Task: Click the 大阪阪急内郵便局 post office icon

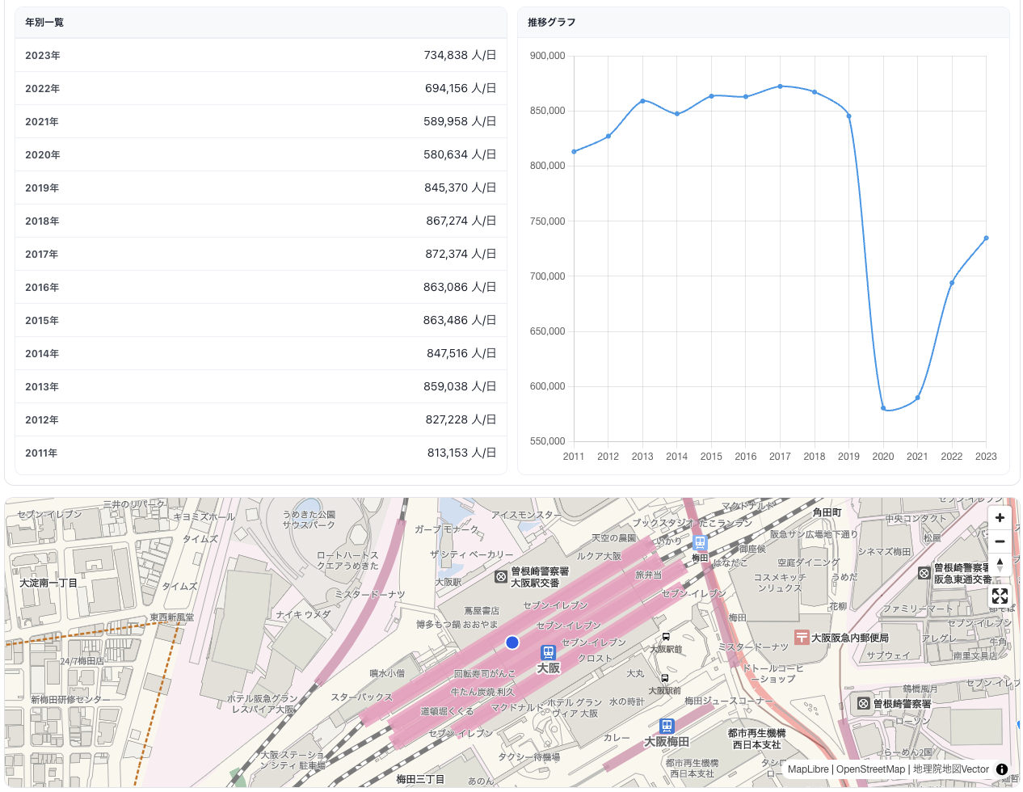Action: tap(802, 638)
